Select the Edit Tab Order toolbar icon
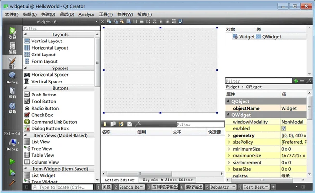This screenshot has width=315, height=193. 128,21
